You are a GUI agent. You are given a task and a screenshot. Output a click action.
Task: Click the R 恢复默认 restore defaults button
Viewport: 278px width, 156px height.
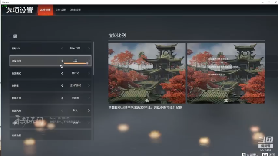[250, 155]
